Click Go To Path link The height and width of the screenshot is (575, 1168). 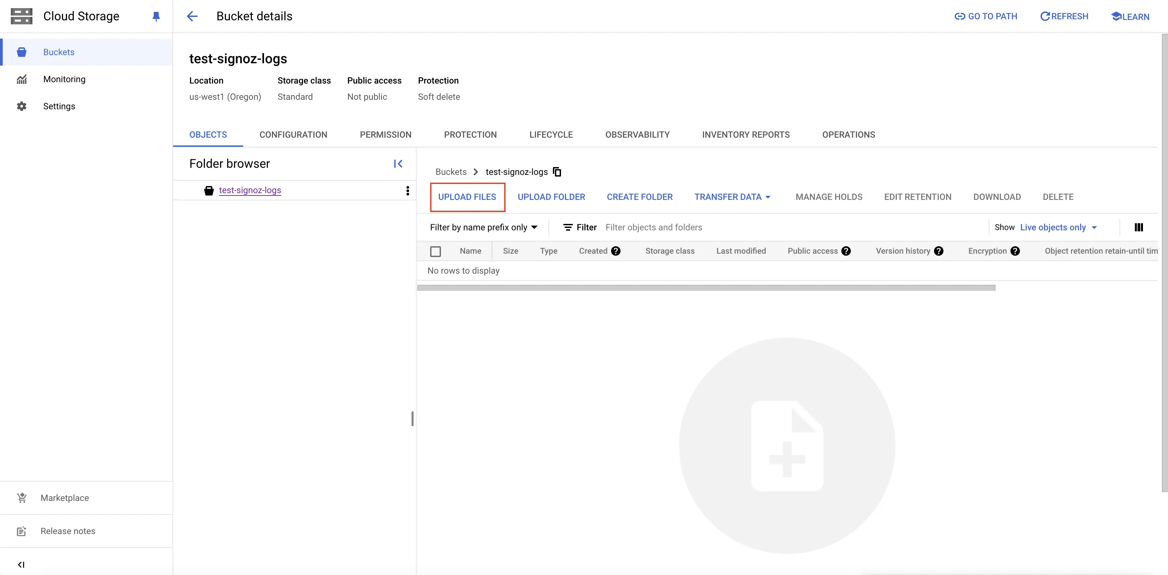click(x=985, y=16)
